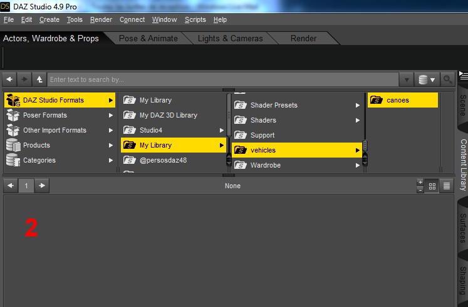Select the vehicles folder

(297, 150)
